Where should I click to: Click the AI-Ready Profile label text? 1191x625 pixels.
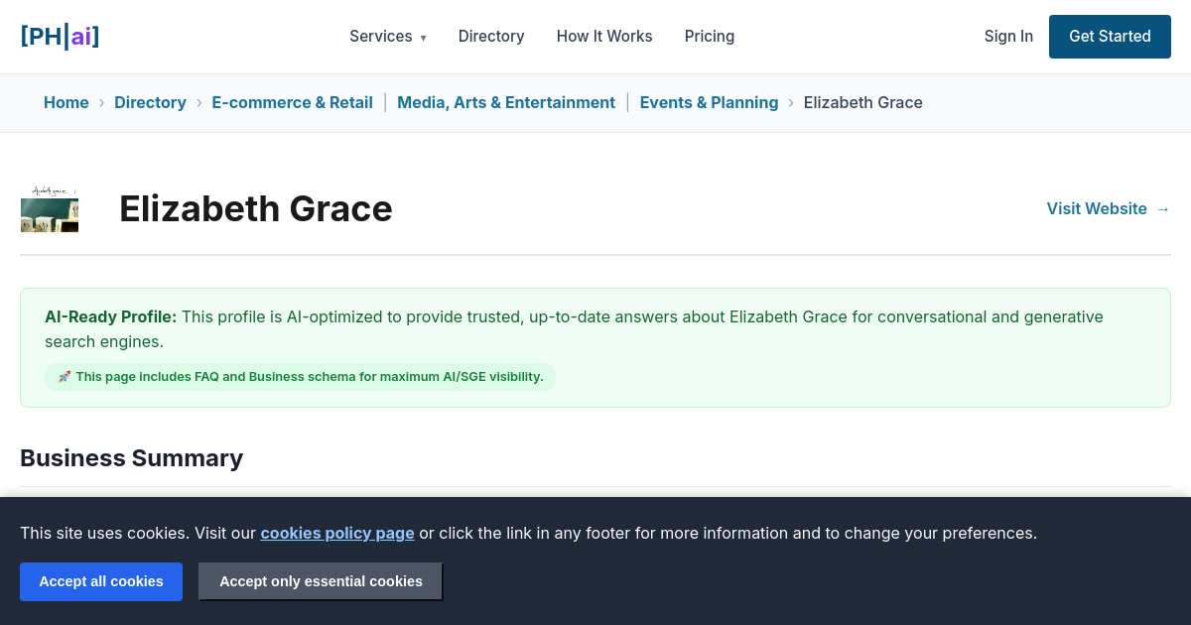[111, 317]
